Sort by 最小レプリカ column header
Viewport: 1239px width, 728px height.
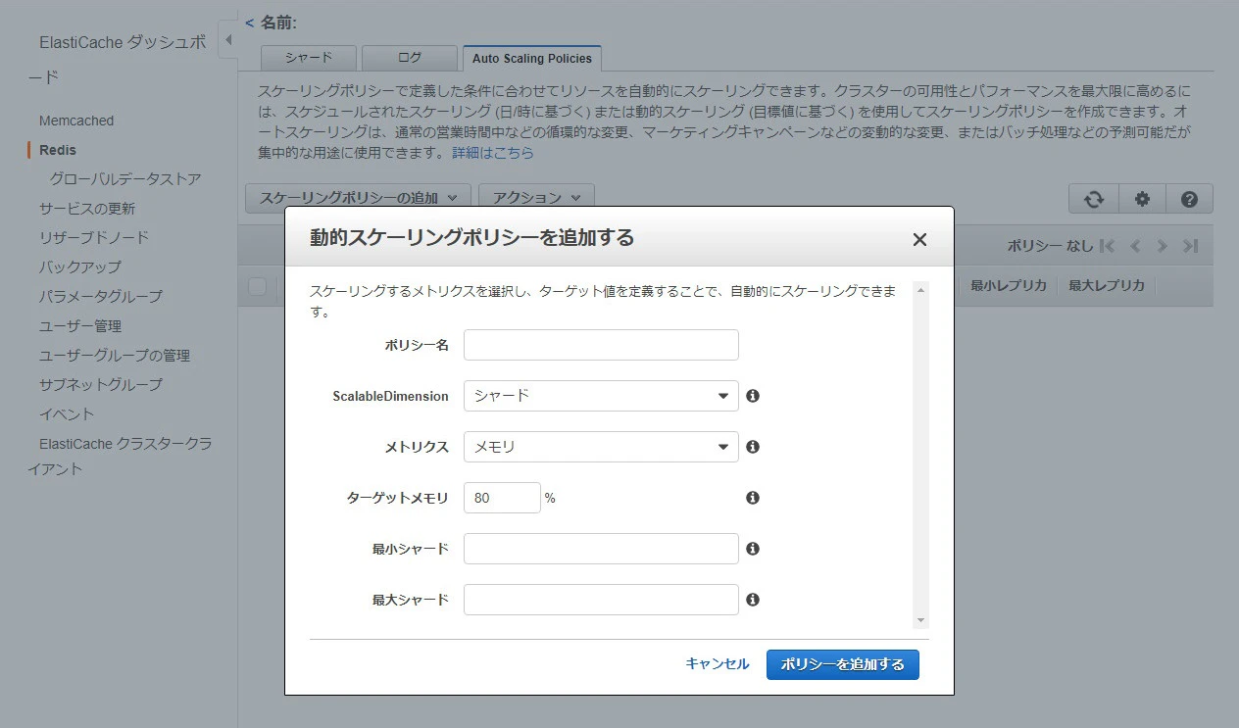(1009, 286)
